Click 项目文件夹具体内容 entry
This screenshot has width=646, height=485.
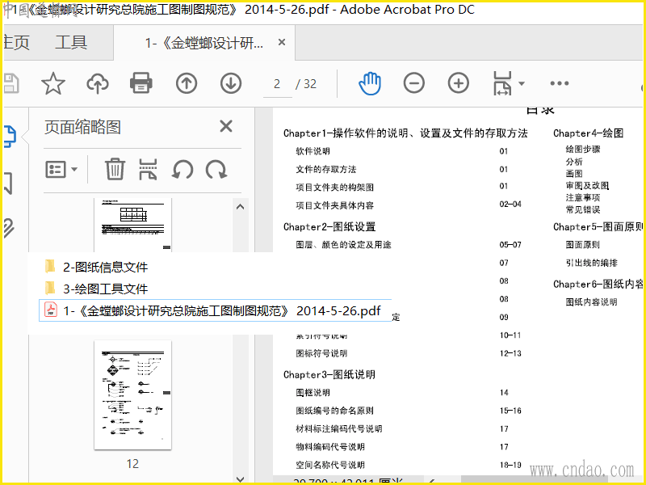334,205
